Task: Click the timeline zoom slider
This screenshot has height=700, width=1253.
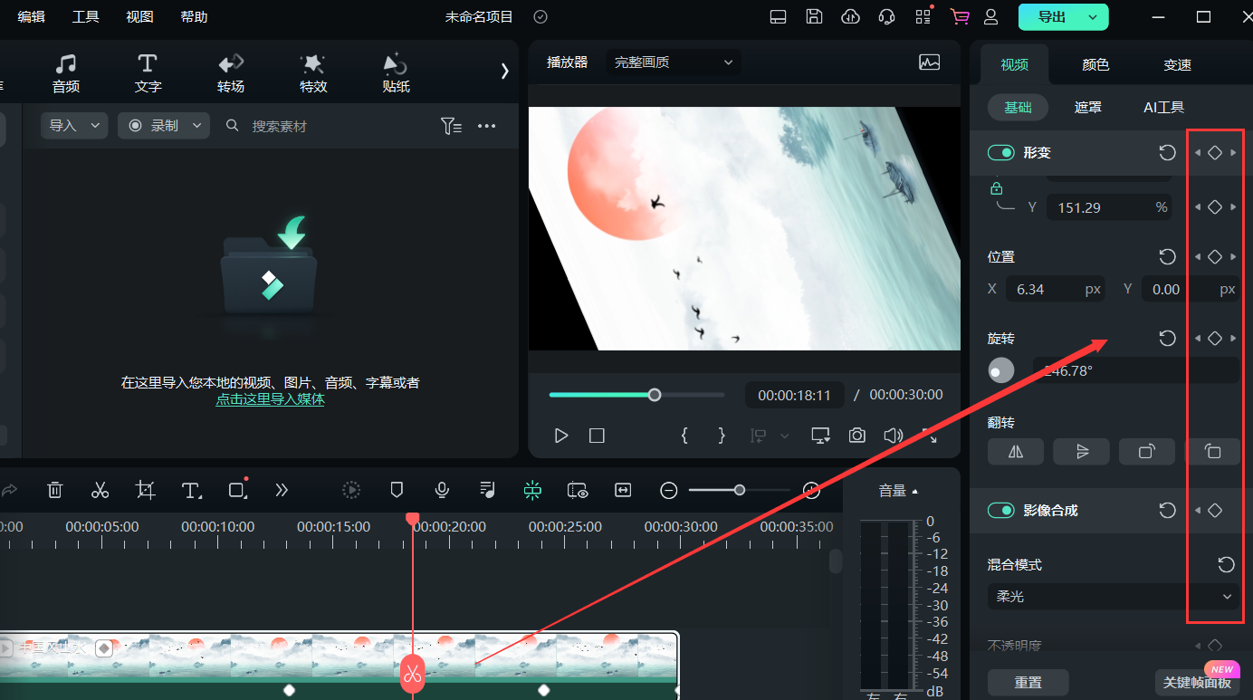Action: pyautogui.click(x=740, y=490)
